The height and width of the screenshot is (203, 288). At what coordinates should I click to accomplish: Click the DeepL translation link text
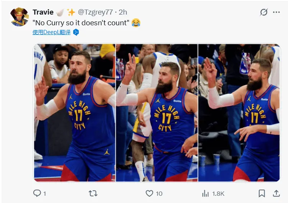[51, 32]
